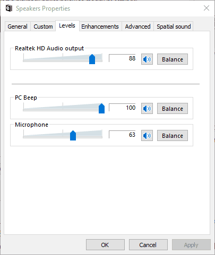Mute the PC Beep speaker icon
The height and width of the screenshot is (255, 215).
pos(147,109)
